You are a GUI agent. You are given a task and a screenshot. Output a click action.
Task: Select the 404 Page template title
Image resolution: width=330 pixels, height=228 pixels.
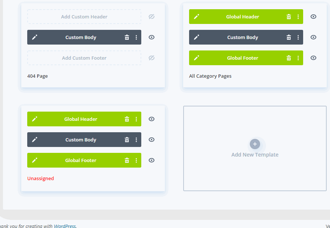click(x=38, y=76)
